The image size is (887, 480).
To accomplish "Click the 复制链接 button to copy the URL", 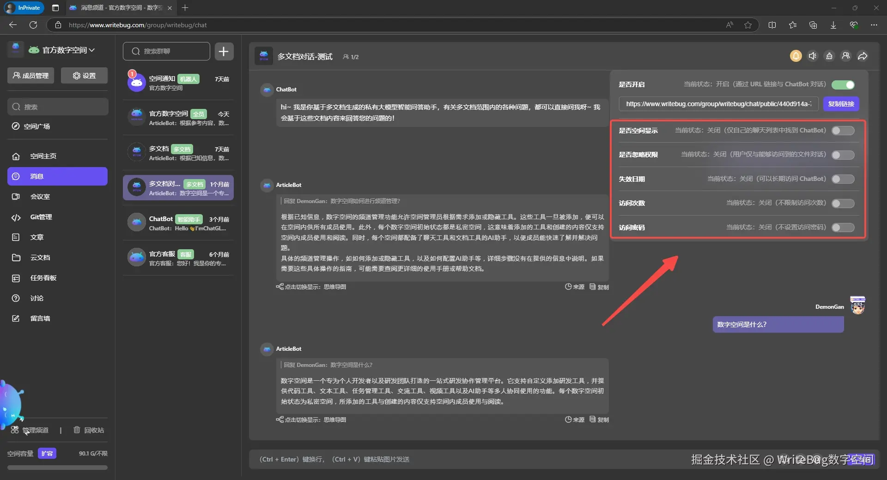I will tap(841, 104).
